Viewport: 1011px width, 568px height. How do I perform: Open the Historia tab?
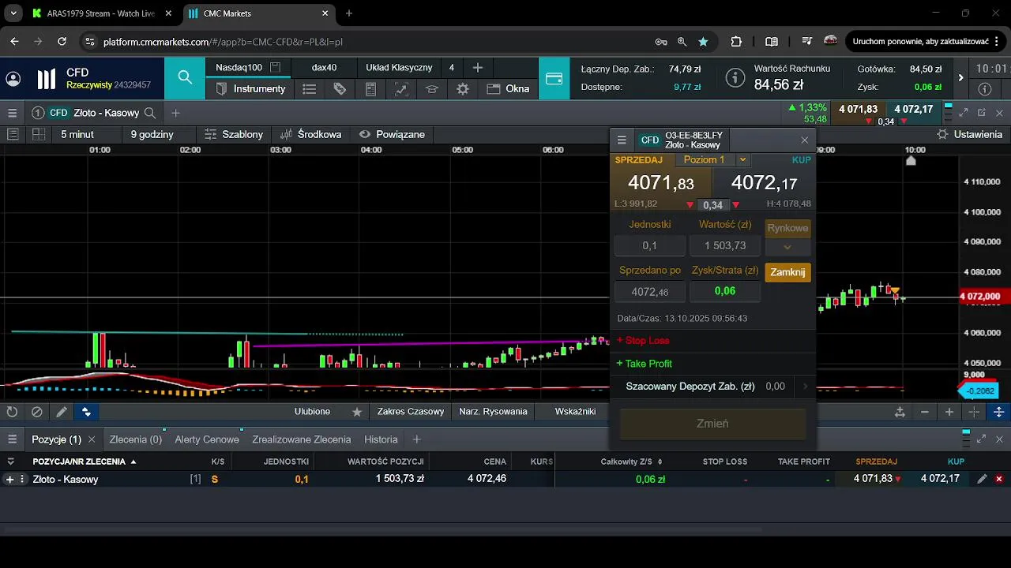point(381,439)
